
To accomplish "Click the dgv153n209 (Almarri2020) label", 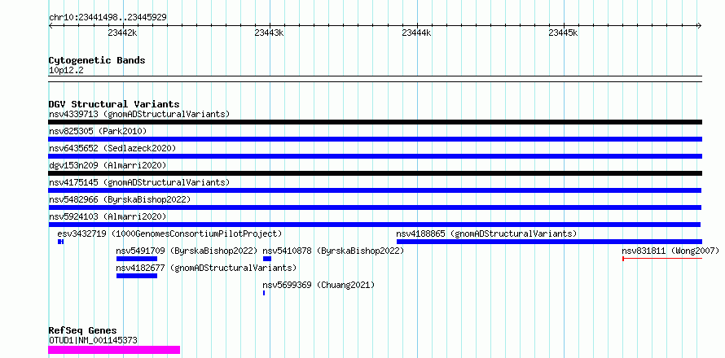I will tap(108, 165).
